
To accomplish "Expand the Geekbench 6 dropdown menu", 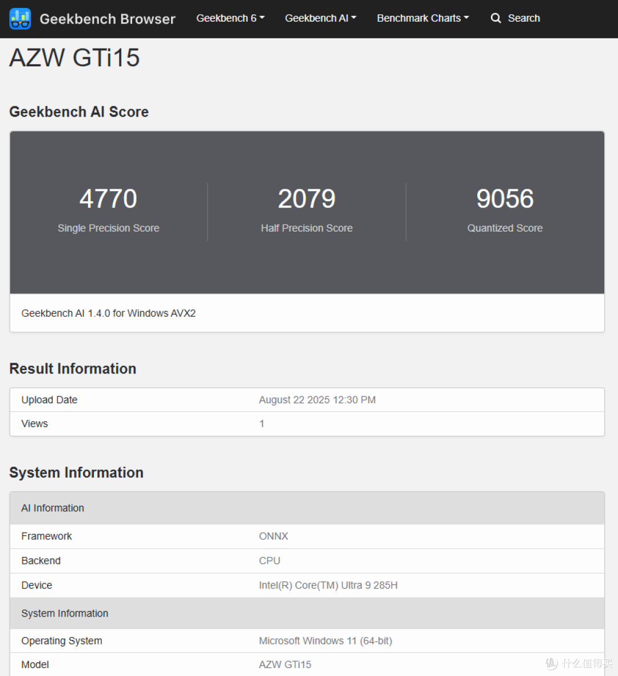I will (230, 18).
